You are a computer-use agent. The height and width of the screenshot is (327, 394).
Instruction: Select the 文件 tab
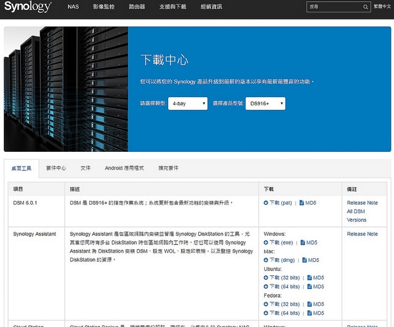point(86,168)
